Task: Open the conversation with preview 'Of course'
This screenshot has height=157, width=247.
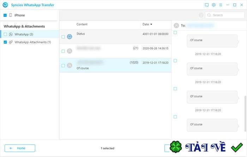Action: click(x=115, y=65)
